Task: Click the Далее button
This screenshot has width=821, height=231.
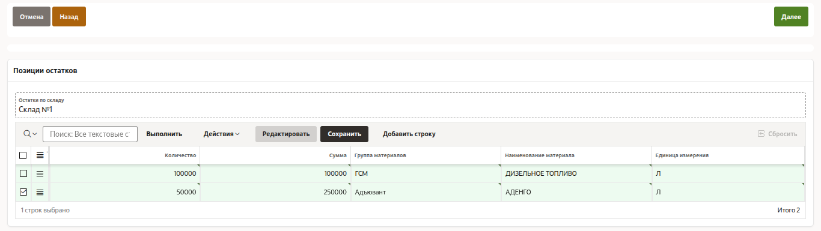Action: click(791, 17)
